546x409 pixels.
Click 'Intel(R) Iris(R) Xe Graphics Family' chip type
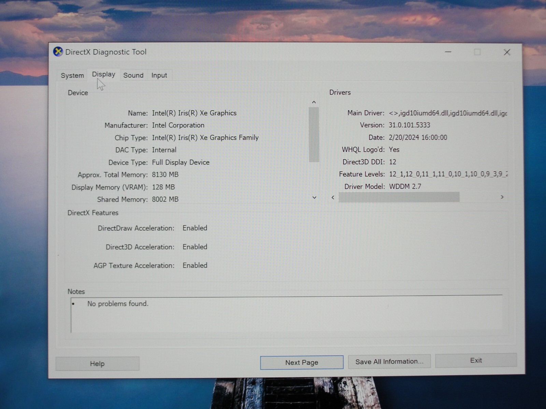coord(205,137)
